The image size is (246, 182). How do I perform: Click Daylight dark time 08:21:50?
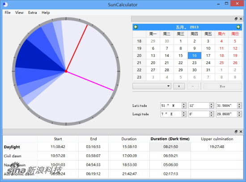tap(170, 147)
